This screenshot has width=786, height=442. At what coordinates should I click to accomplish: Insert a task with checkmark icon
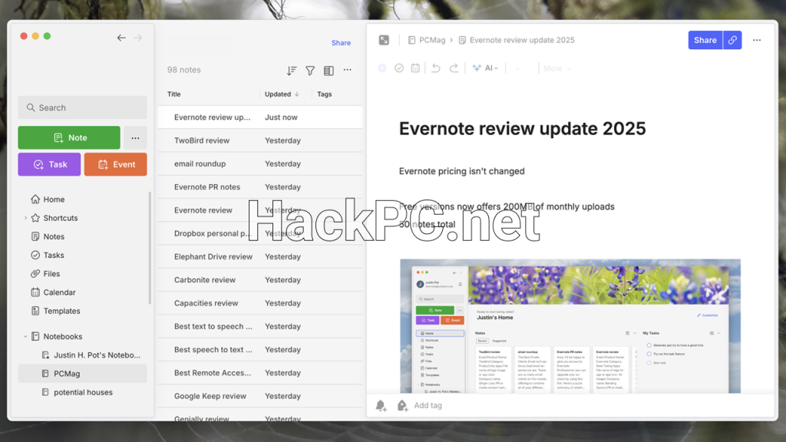tap(399, 68)
